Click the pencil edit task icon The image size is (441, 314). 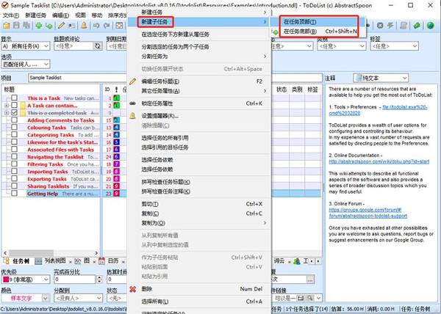(61, 26)
